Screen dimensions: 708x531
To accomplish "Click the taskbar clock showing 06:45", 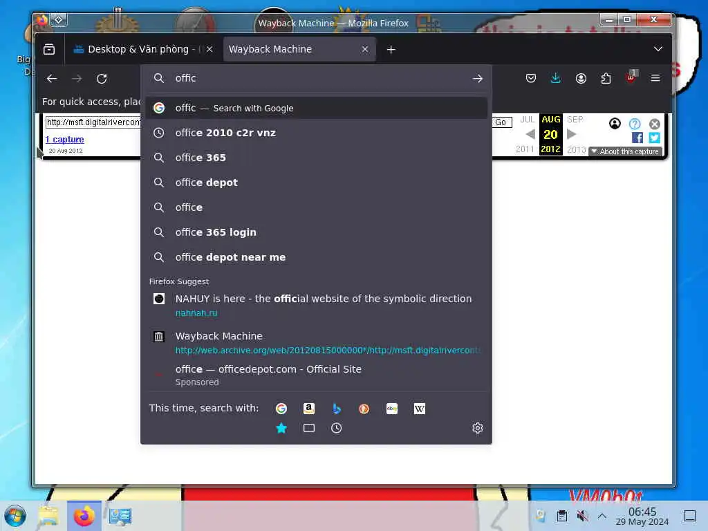I will coord(642,516).
